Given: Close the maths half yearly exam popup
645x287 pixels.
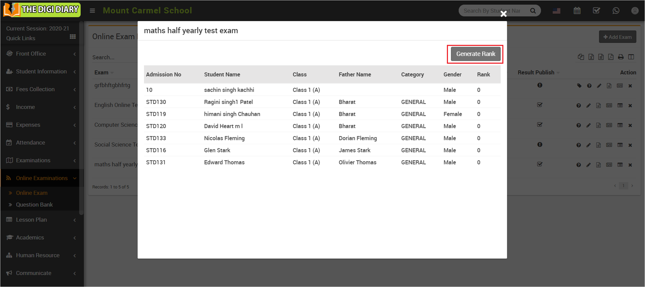Looking at the screenshot, I should 503,14.
